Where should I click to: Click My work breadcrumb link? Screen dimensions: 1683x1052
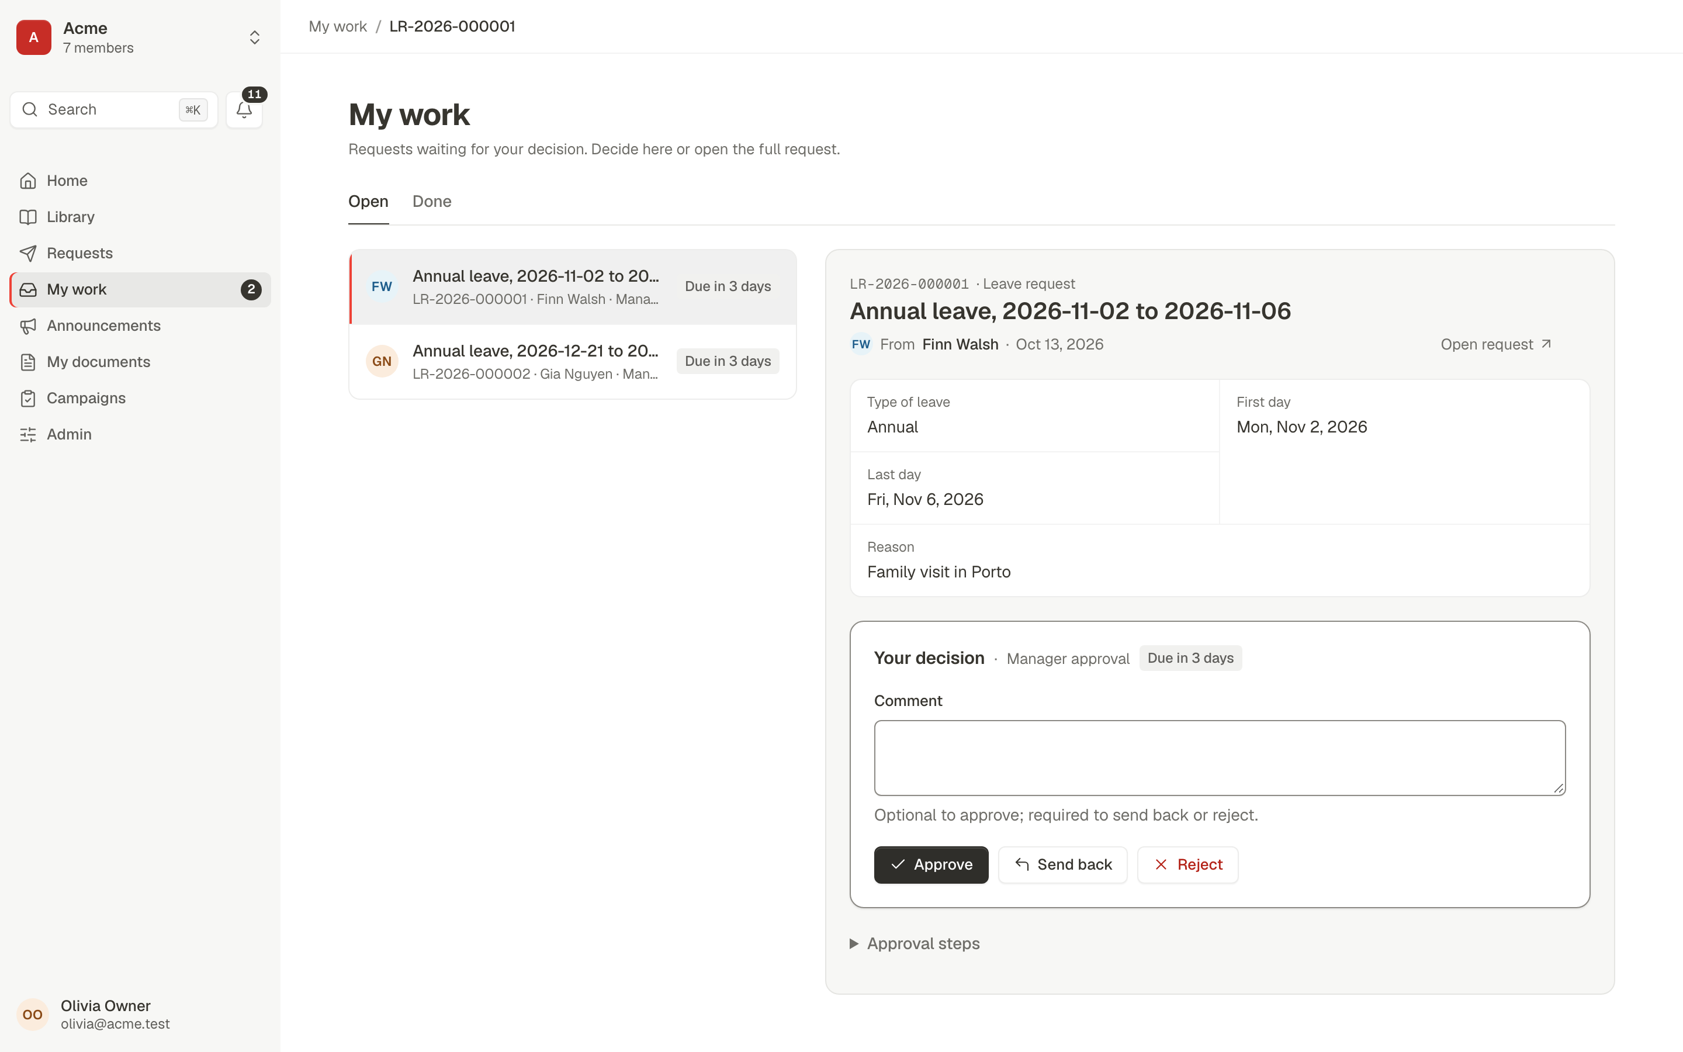tap(337, 26)
